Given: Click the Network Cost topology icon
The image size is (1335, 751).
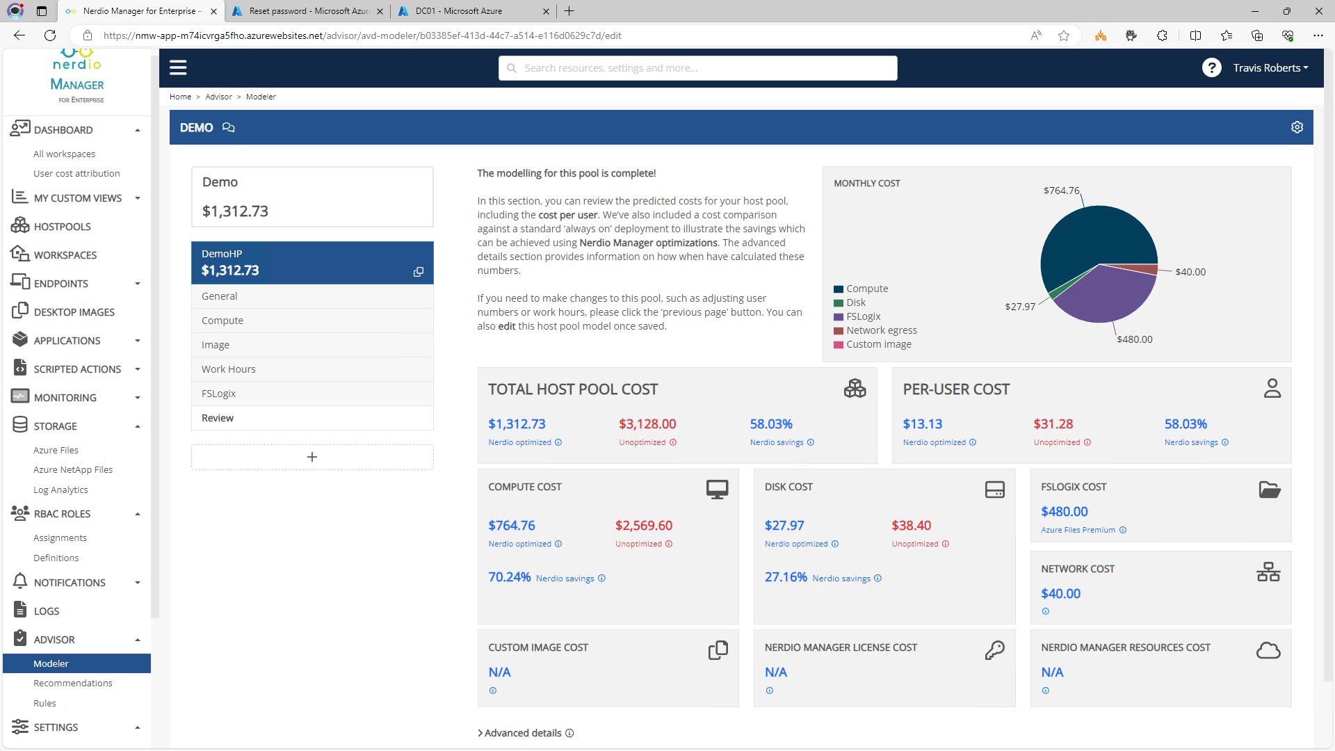Looking at the screenshot, I should [x=1268, y=572].
